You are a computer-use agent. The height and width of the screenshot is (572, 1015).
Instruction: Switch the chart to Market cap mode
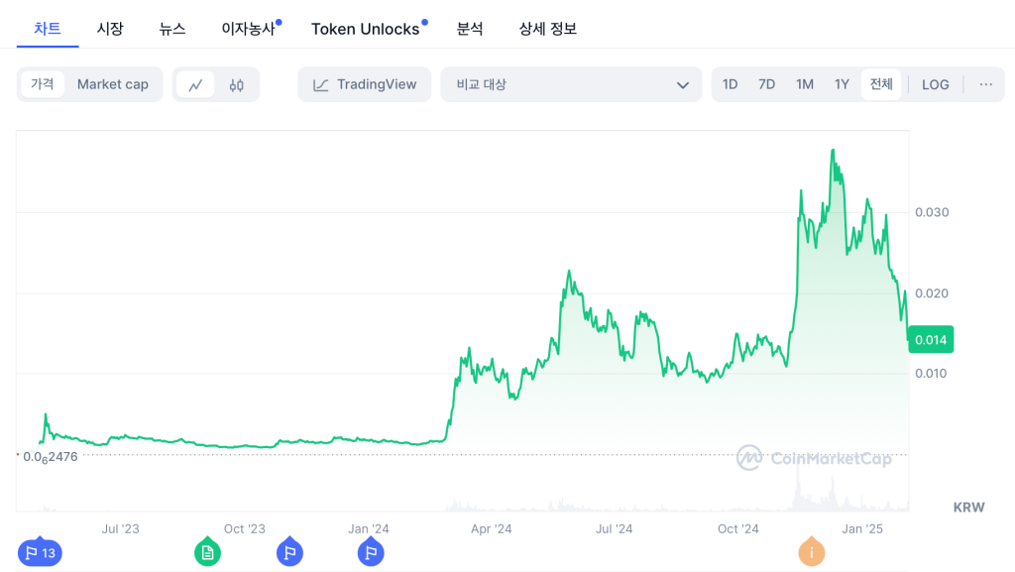pyautogui.click(x=112, y=84)
